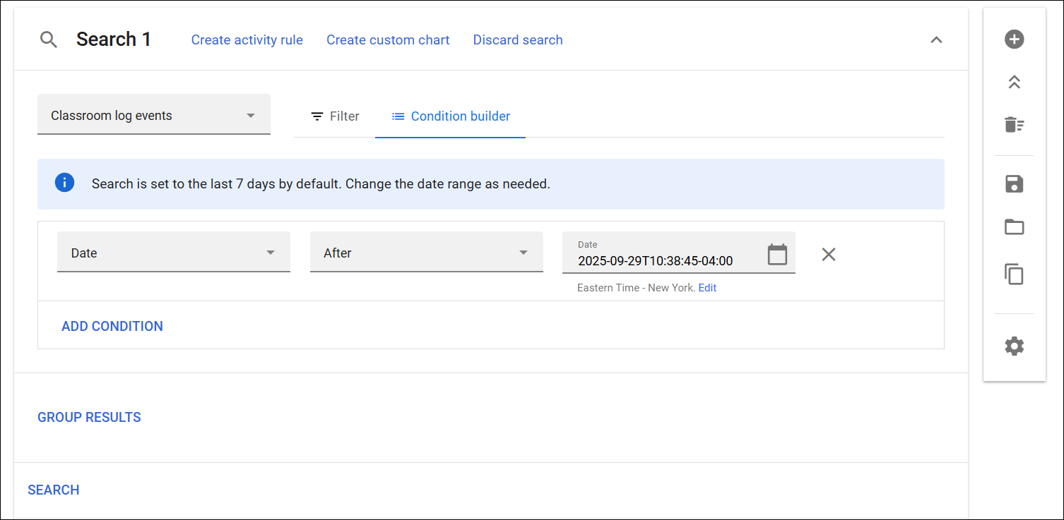Open the Date attribute dropdown
1064x520 pixels.
pyautogui.click(x=174, y=252)
